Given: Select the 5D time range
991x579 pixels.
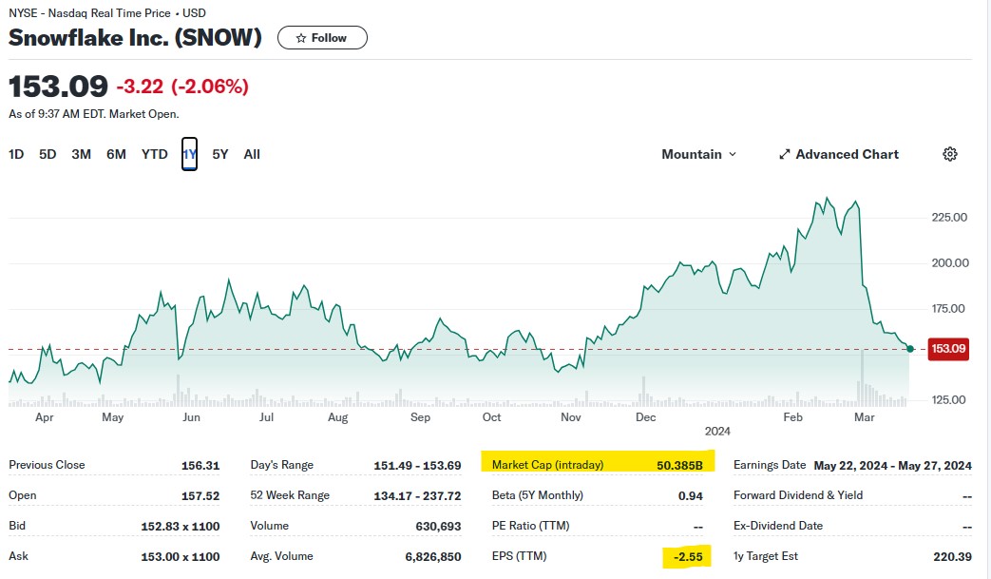Looking at the screenshot, I should click(x=48, y=154).
